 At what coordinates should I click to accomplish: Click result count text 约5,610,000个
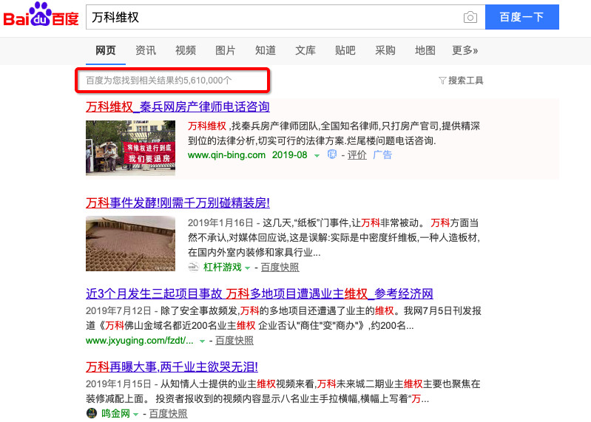(203, 81)
